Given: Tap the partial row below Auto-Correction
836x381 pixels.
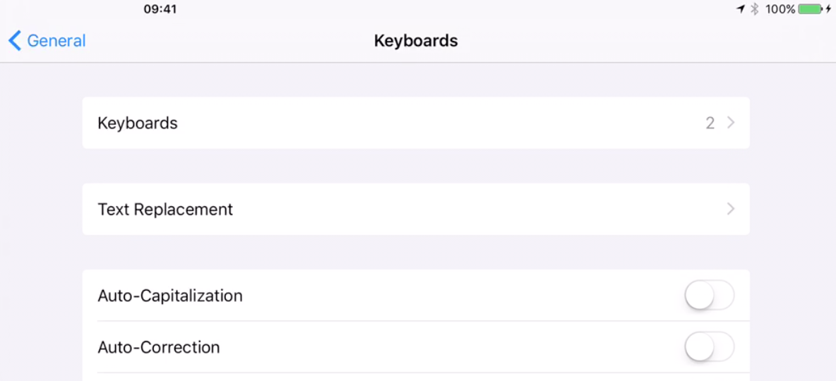Looking at the screenshot, I should point(416,377).
